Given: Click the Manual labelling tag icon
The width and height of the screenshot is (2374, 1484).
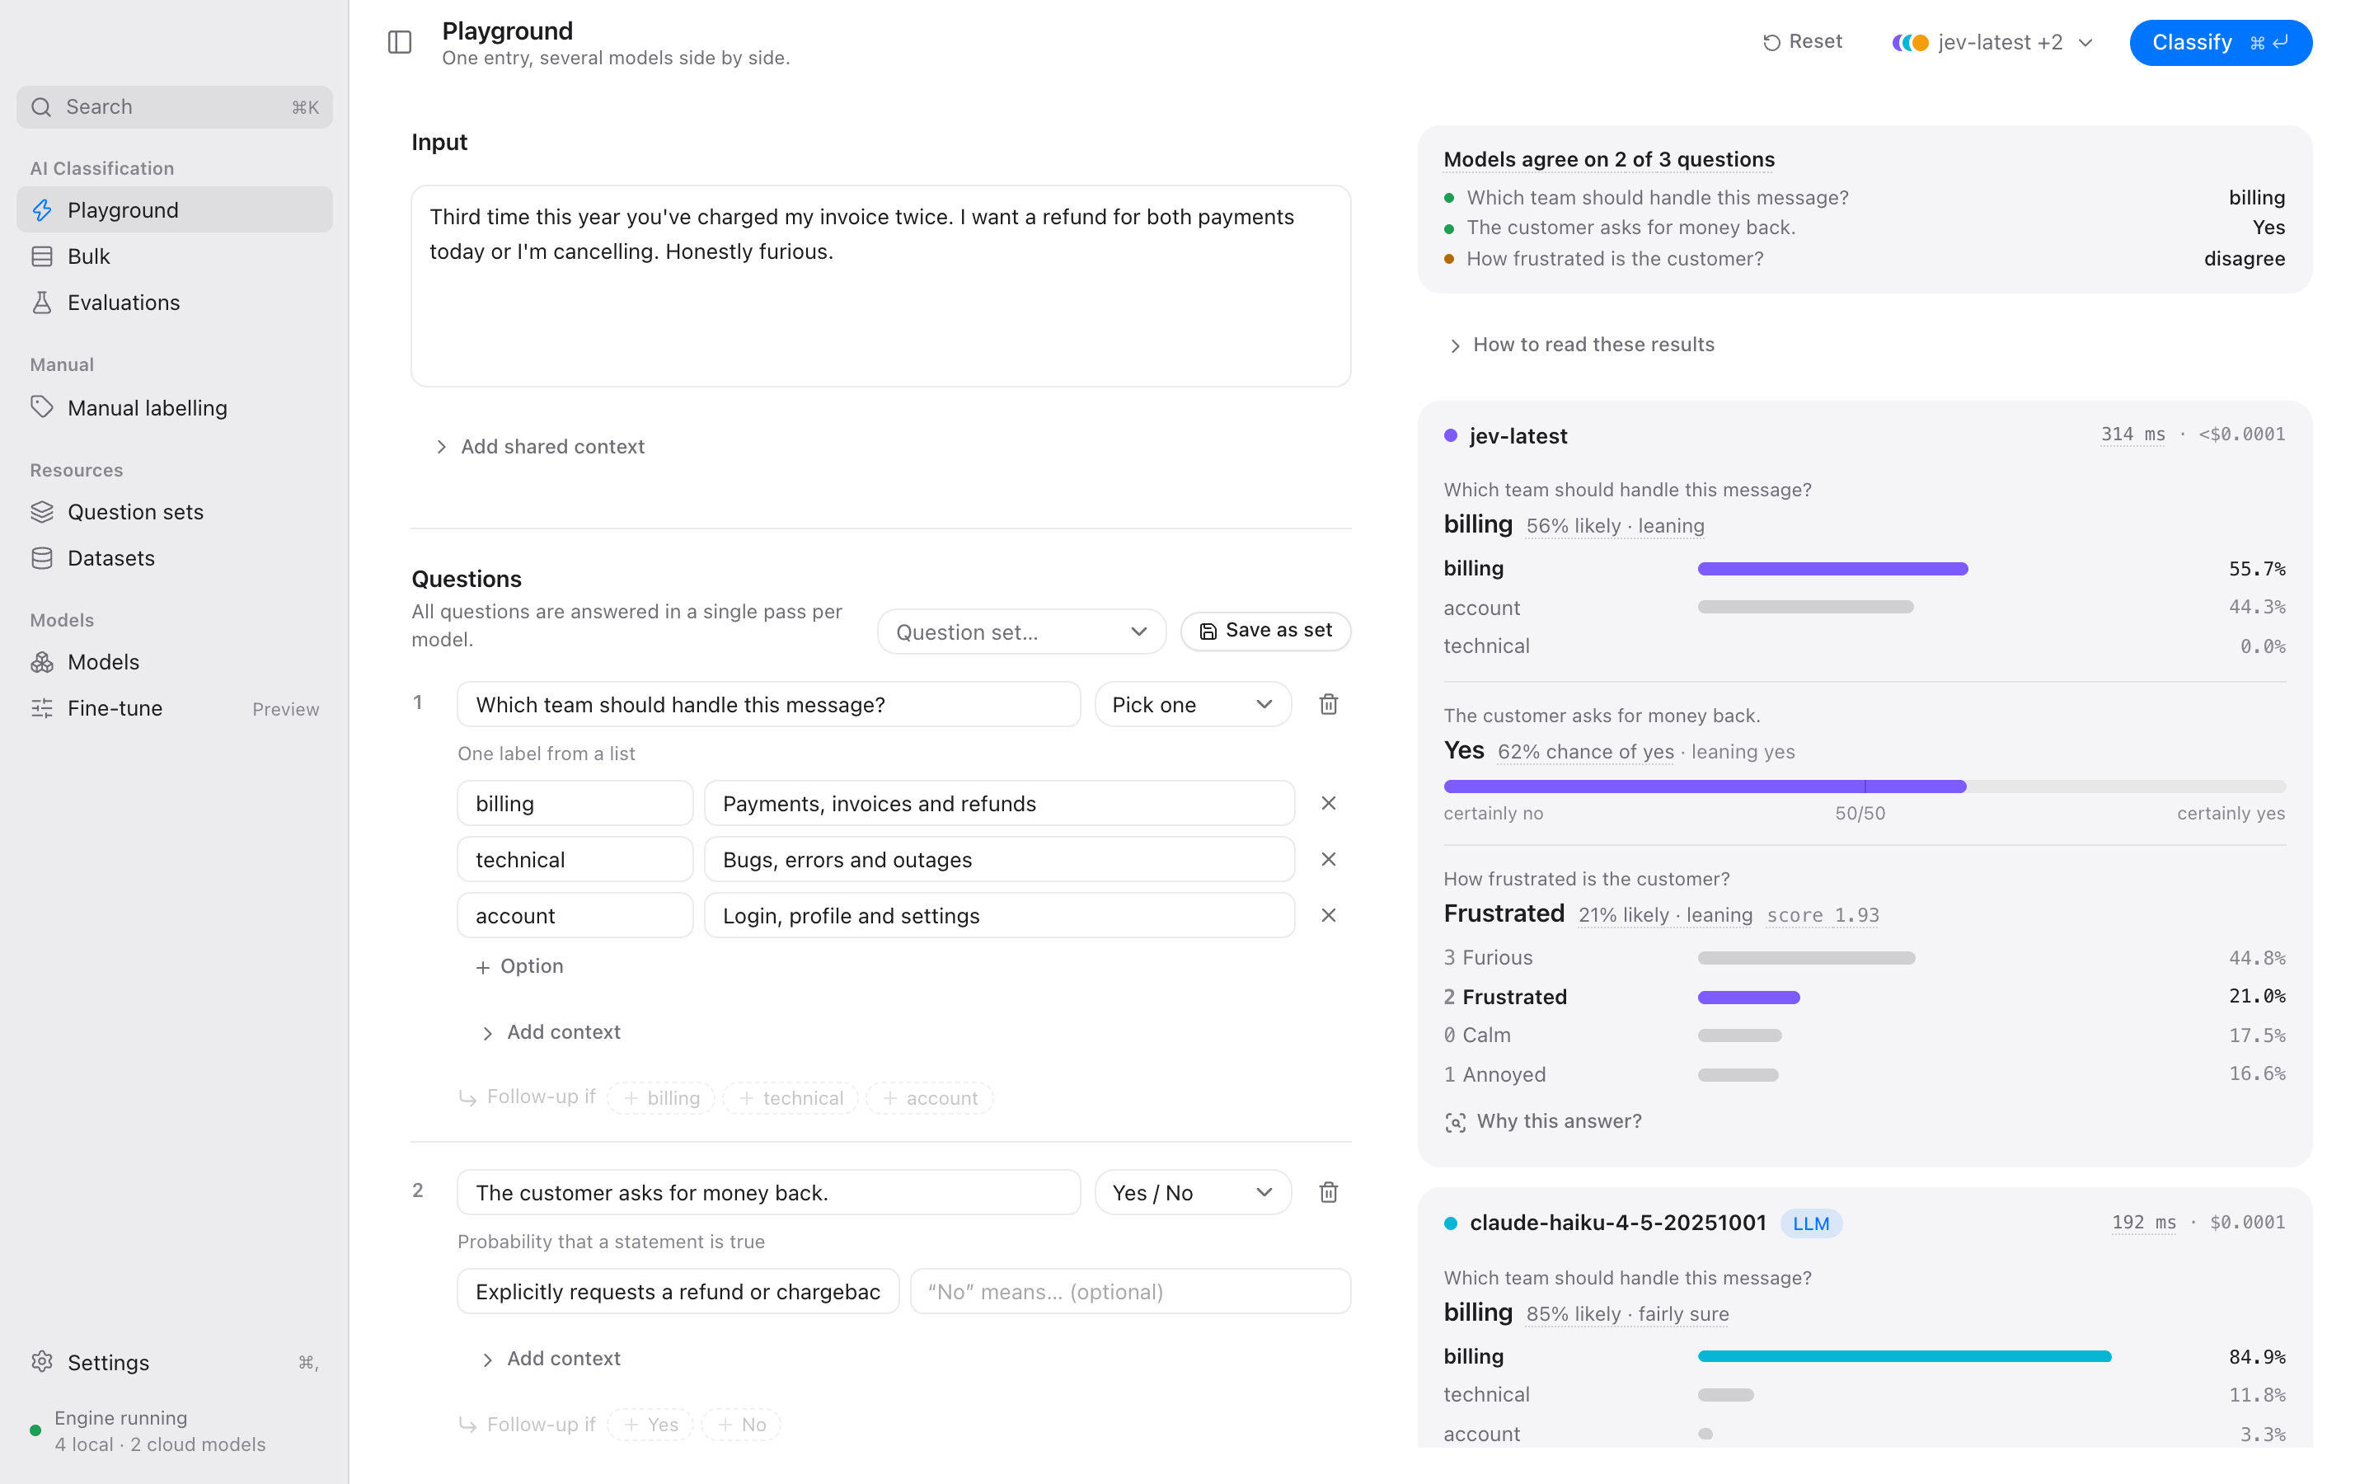Looking at the screenshot, I should click(42, 407).
